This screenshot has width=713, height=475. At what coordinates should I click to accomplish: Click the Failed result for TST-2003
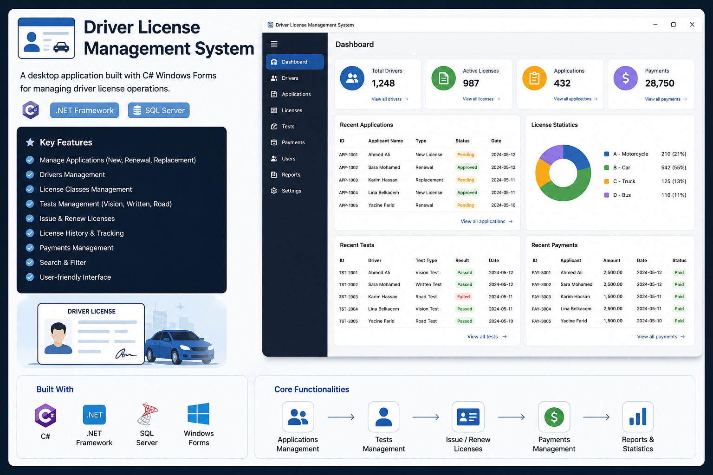pos(463,297)
